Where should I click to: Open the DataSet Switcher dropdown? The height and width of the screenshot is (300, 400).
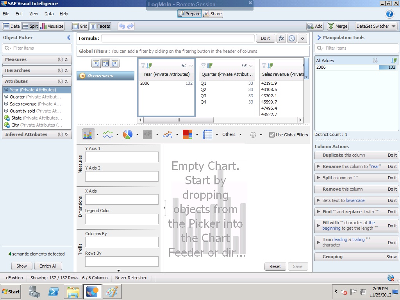pos(376,26)
